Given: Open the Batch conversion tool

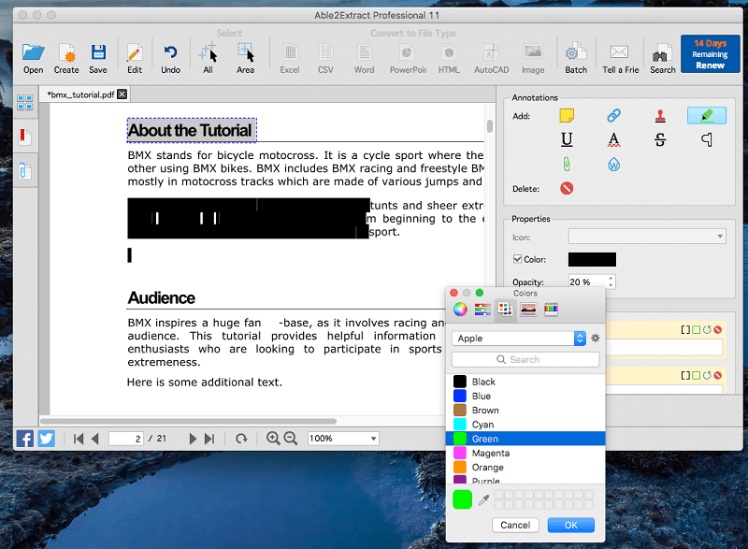Looking at the screenshot, I should pos(576,58).
